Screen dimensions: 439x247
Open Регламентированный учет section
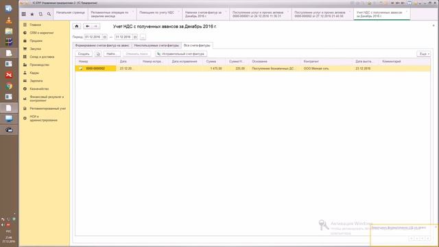click(47, 108)
